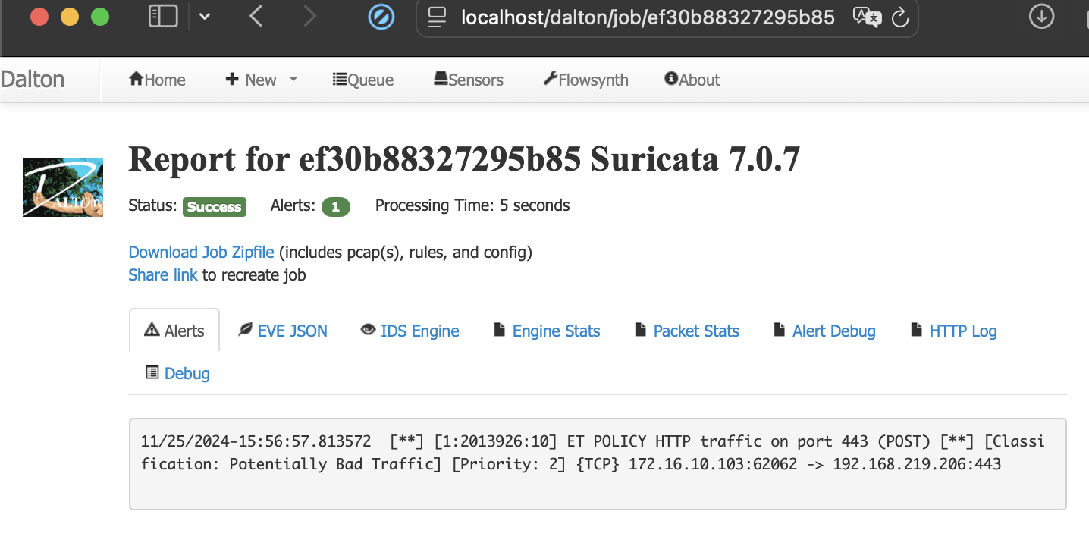Open sidebar options dropdown chevron

point(205,17)
